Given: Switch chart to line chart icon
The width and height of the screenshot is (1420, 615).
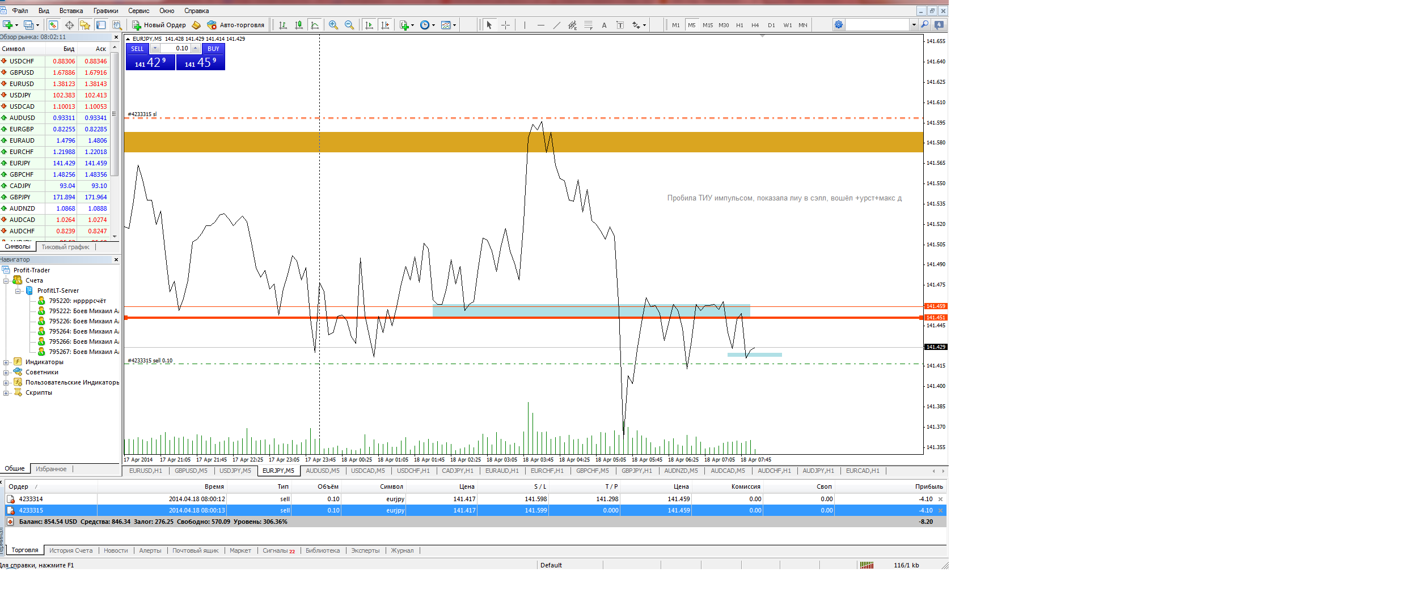Looking at the screenshot, I should [315, 25].
